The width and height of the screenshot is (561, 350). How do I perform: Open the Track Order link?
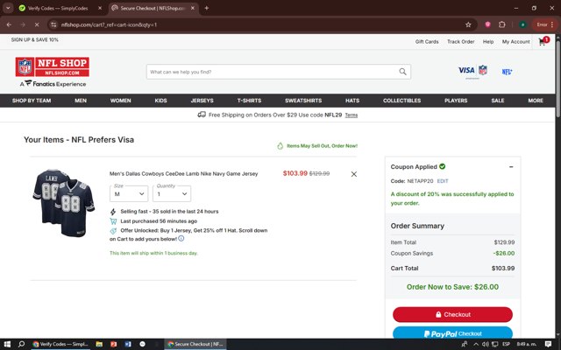pos(461,42)
